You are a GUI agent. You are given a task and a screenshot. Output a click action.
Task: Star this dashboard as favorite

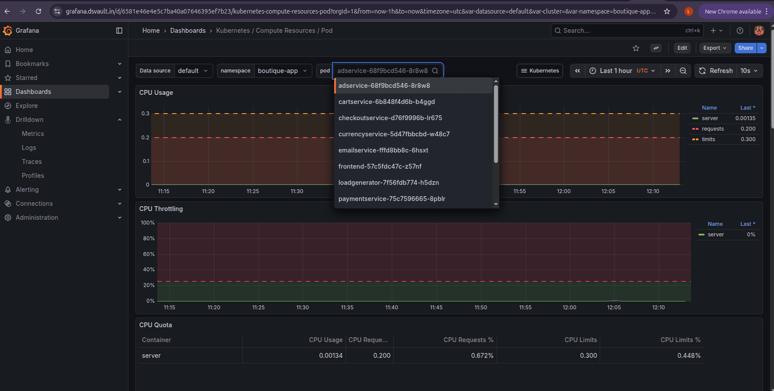(x=636, y=48)
